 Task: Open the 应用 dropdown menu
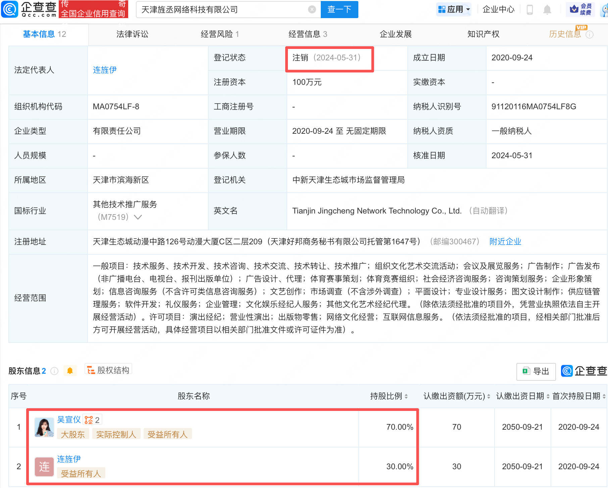[454, 9]
